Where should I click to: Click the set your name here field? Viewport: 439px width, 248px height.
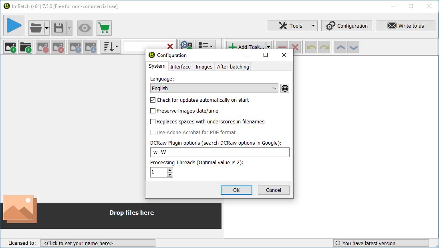click(98, 243)
